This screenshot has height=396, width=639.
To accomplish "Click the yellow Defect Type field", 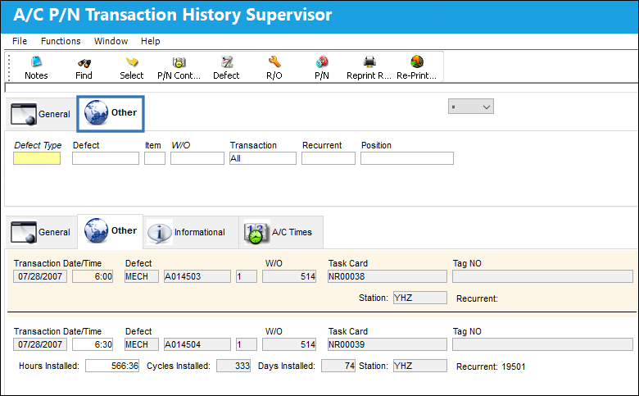I will click(37, 158).
